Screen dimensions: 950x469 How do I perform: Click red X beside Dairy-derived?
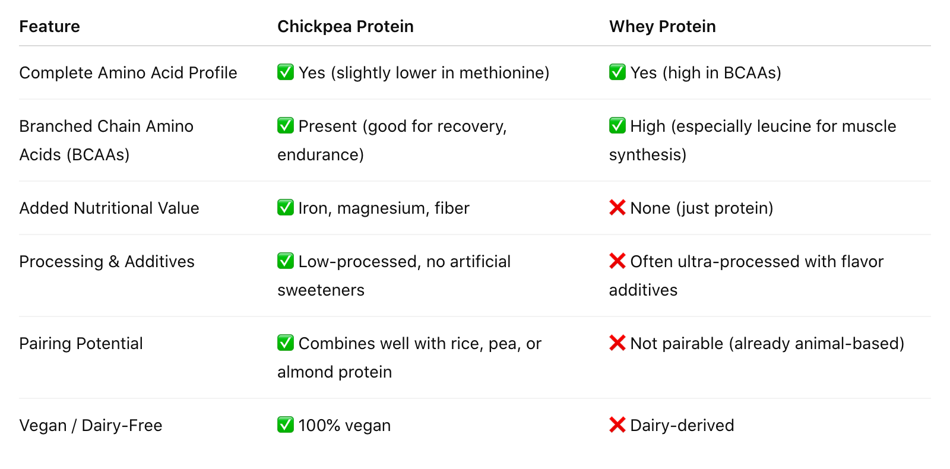pos(617,425)
